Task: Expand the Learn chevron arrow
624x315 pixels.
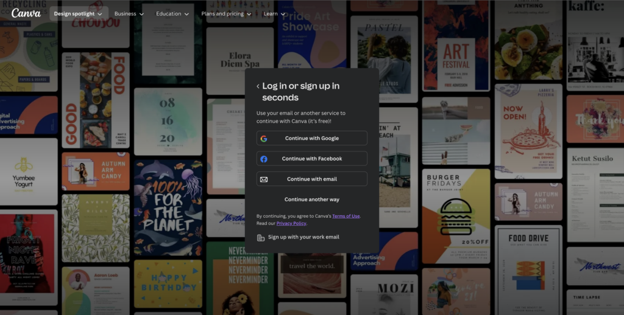Action: [x=283, y=14]
